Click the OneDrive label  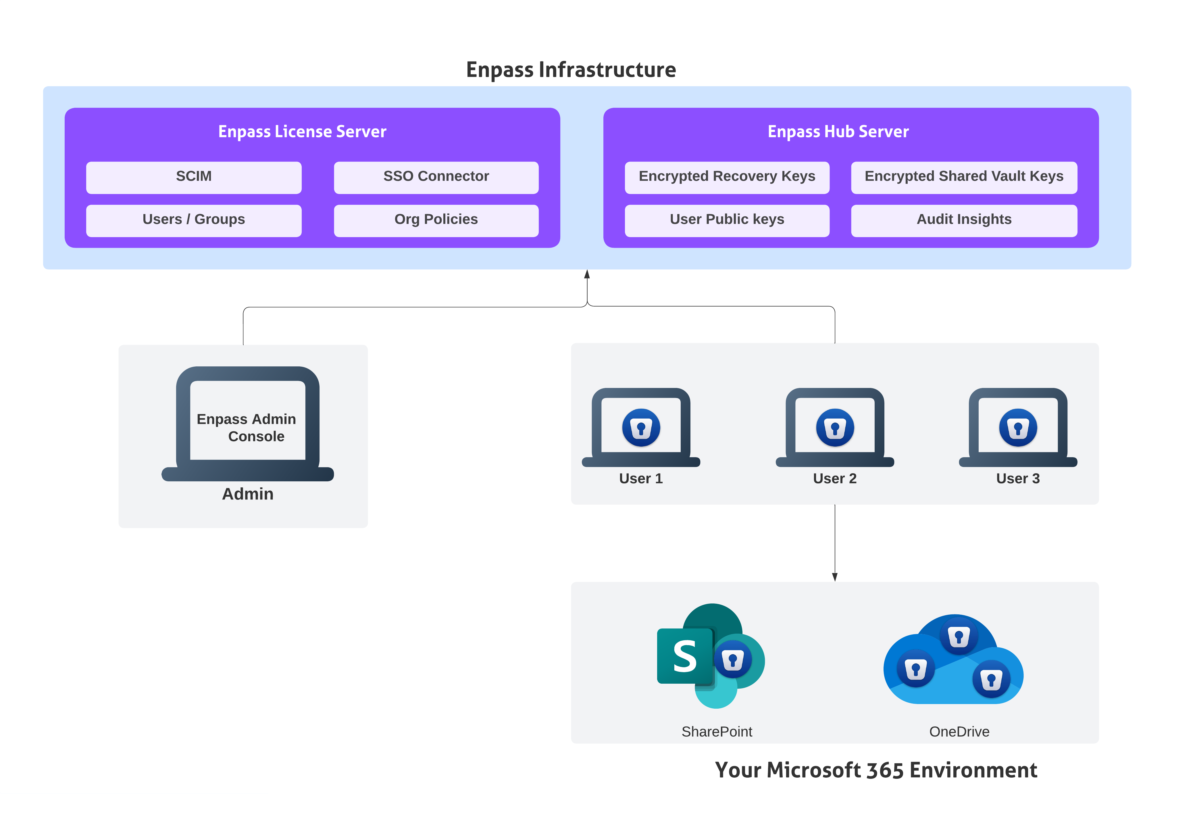click(x=959, y=732)
